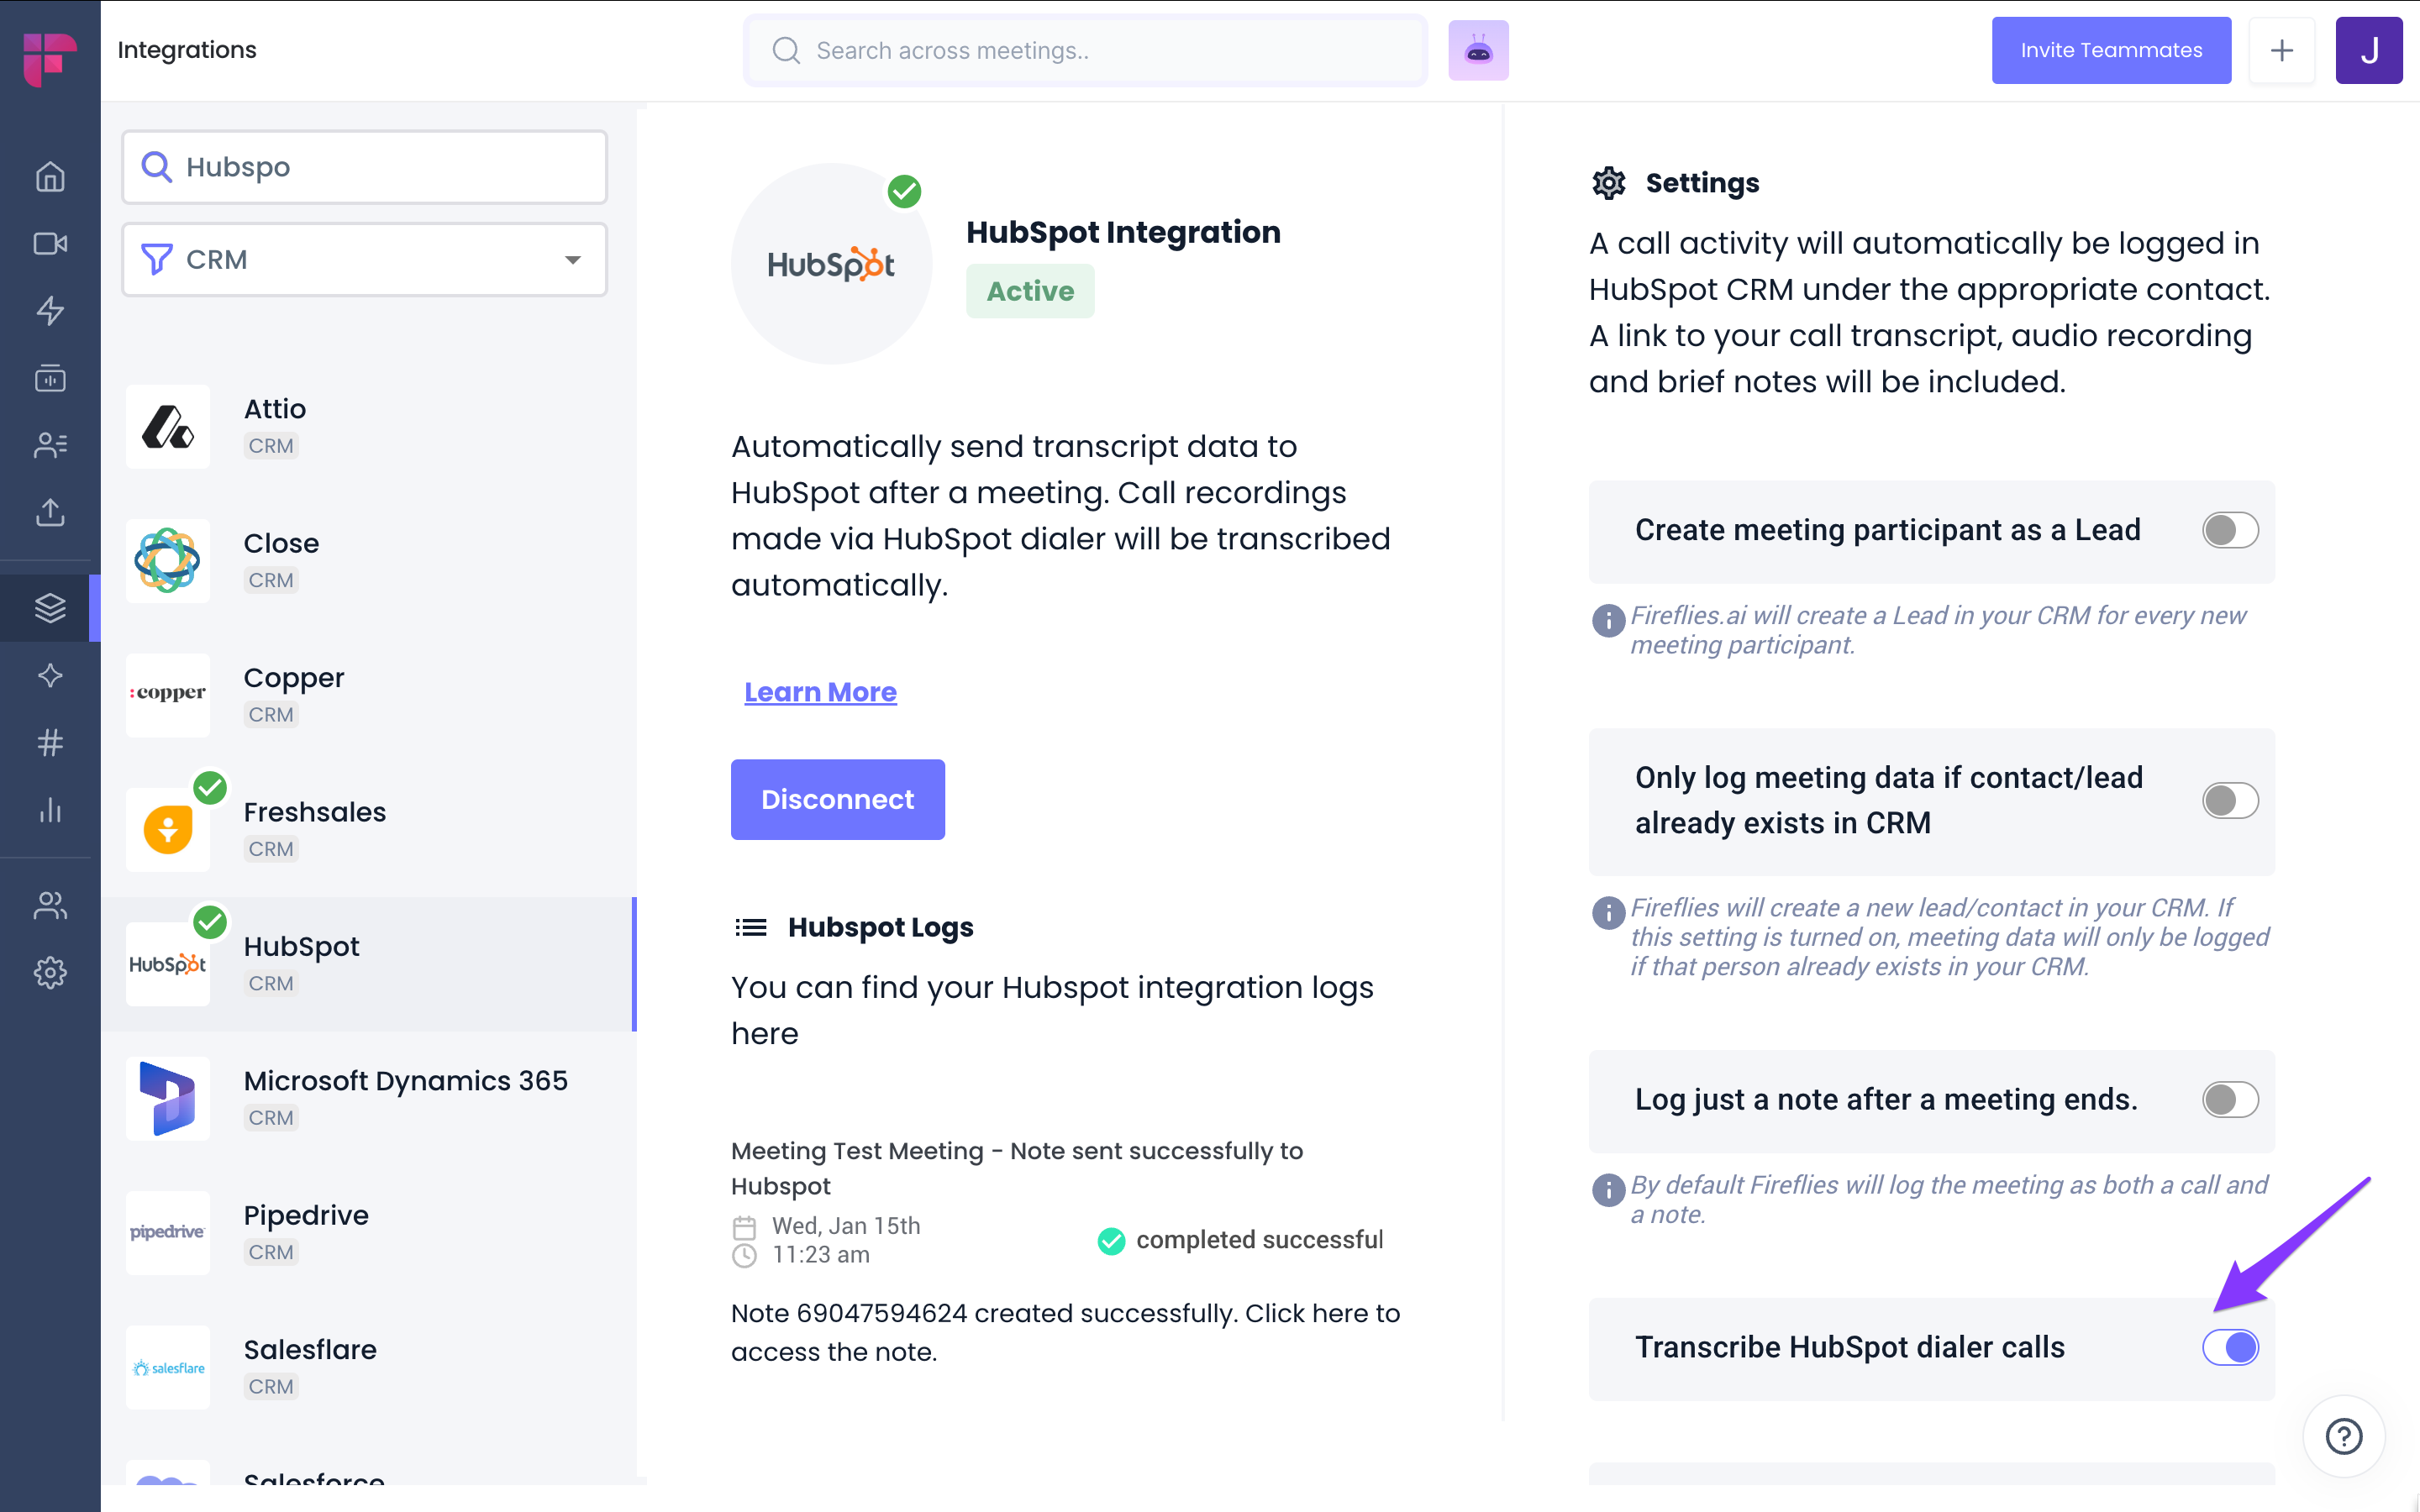Toggle Create meeting participant as a Lead
2420x1512 pixels.
(2229, 530)
